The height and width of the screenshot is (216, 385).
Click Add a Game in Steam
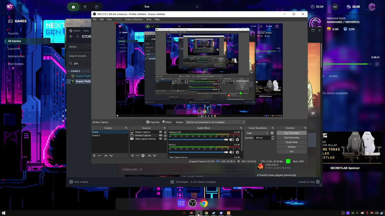(x=79, y=182)
